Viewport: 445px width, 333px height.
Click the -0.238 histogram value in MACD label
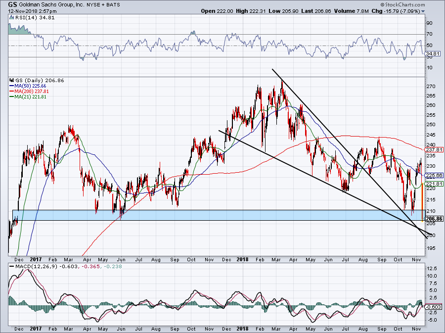pos(113,267)
